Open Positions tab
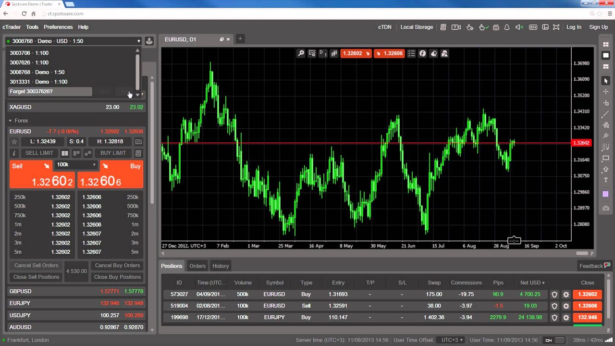This screenshot has width=615, height=346. pyautogui.click(x=172, y=266)
